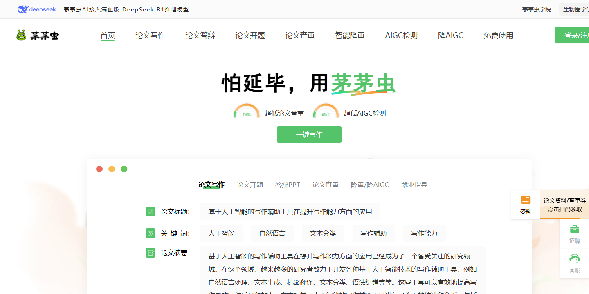Viewport: 589px width, 294px height.
Task: Click the 登录/注册 button
Action: [x=572, y=35]
